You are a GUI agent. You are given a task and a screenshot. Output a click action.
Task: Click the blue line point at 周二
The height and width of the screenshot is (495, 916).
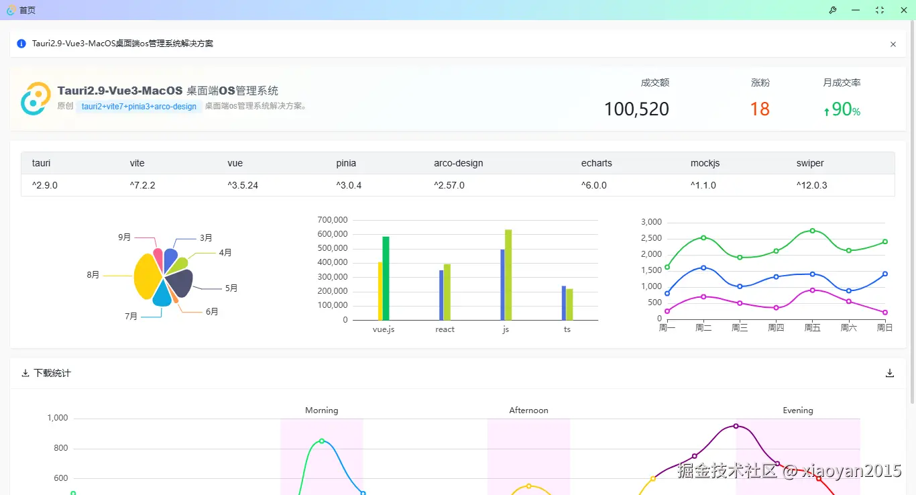click(x=703, y=268)
